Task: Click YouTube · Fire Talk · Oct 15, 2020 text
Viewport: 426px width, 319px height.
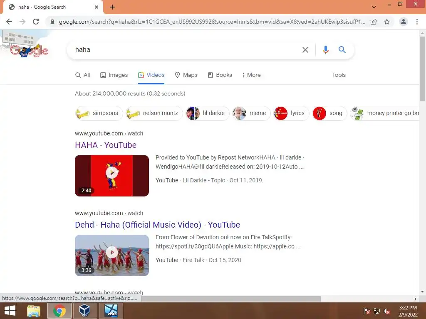Action: 198,260
